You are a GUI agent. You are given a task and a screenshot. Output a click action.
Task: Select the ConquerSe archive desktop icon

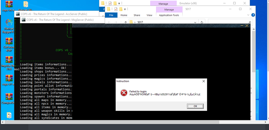coord(9,96)
